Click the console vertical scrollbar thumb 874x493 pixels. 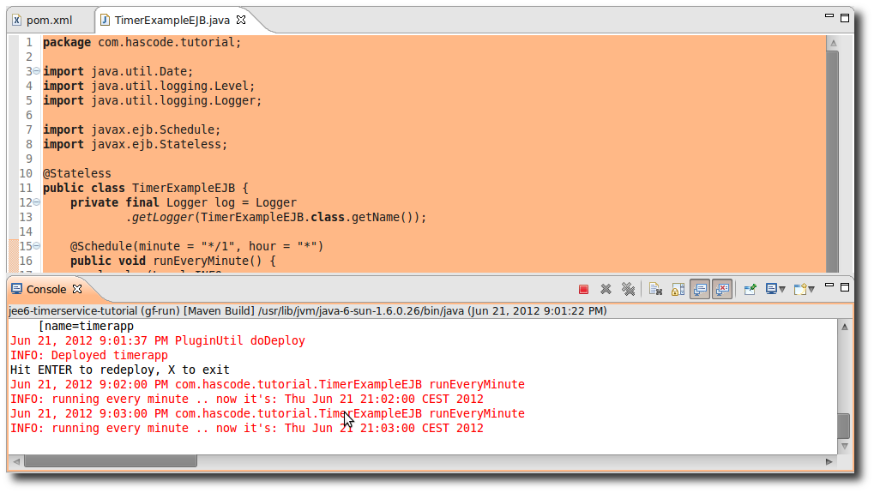pos(845,426)
